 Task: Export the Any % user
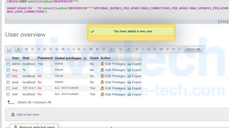coord(136,70)
